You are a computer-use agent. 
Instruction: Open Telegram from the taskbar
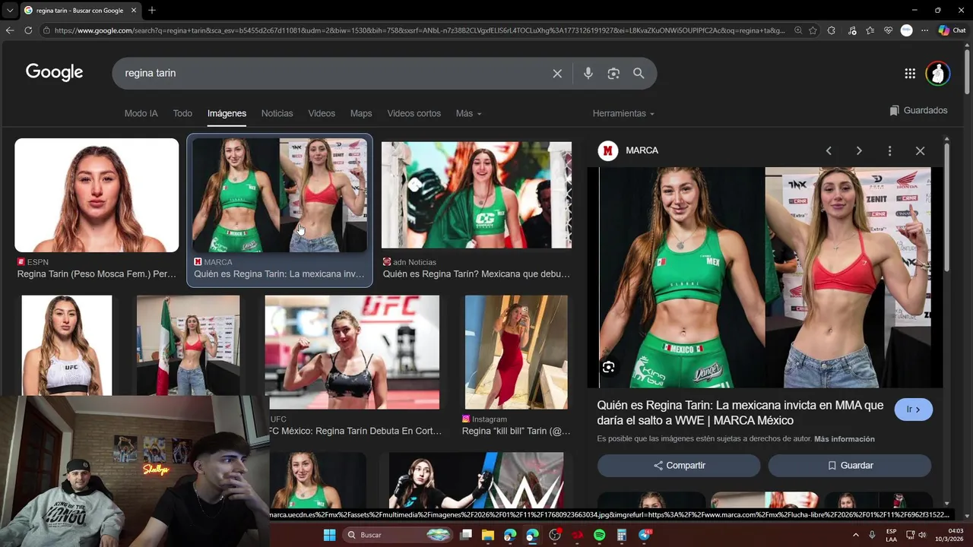645,535
